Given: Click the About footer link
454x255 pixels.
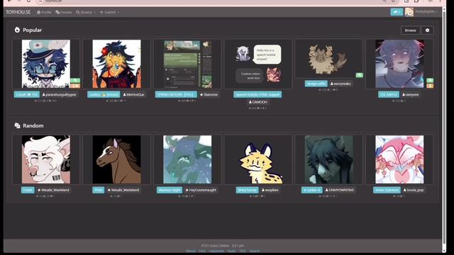Looking at the screenshot, I should [x=191, y=251].
